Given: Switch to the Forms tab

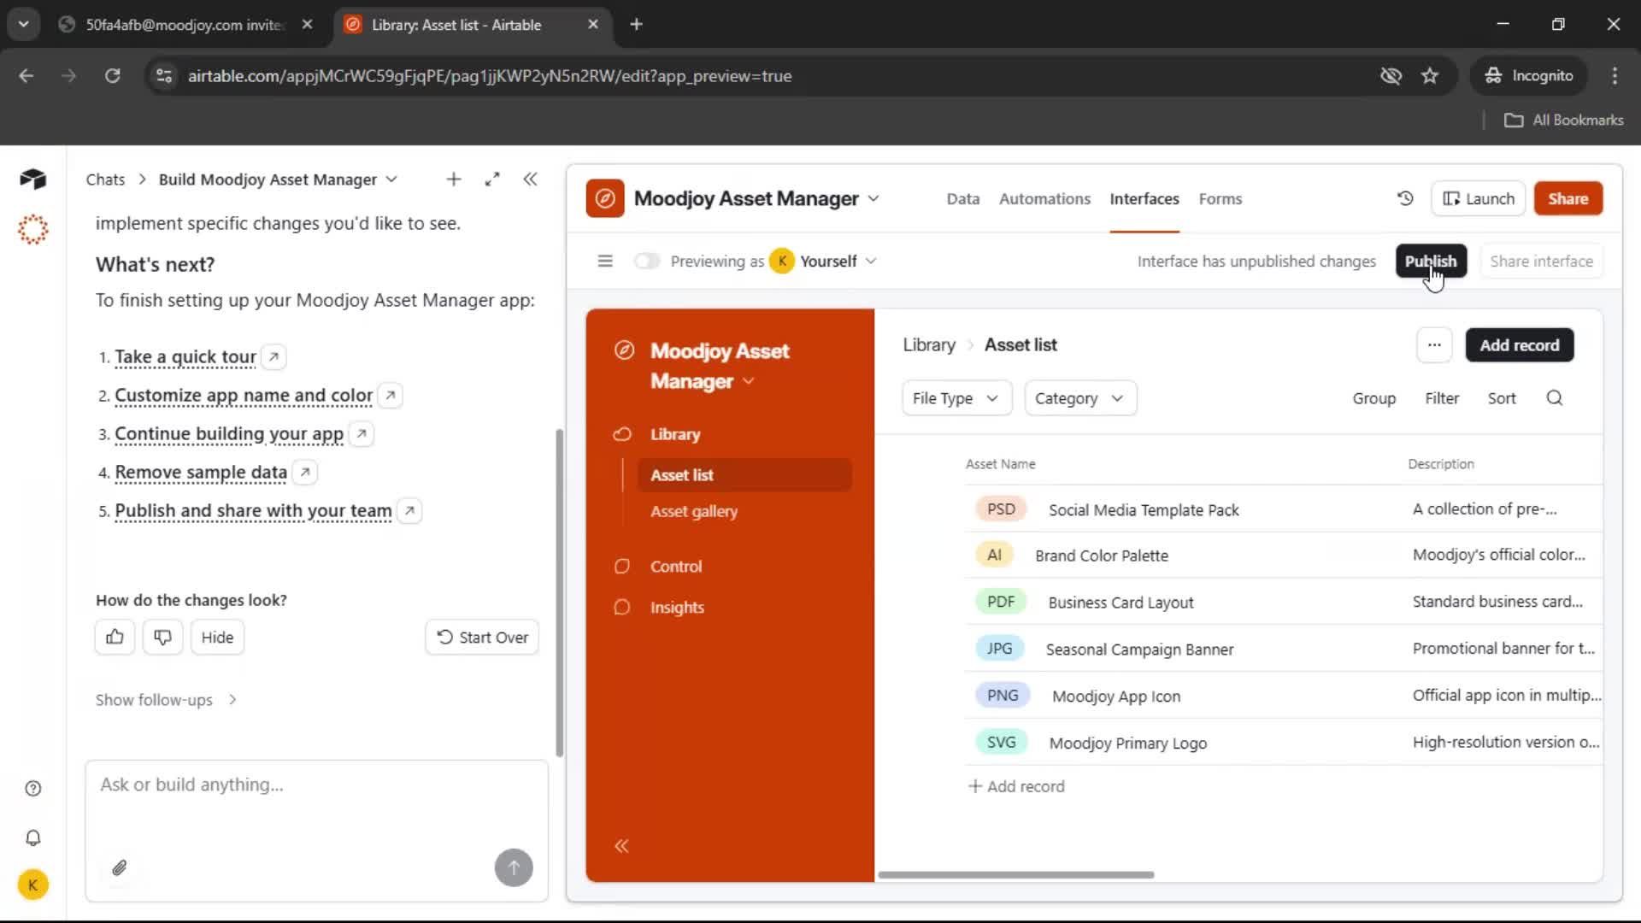Looking at the screenshot, I should (x=1220, y=198).
